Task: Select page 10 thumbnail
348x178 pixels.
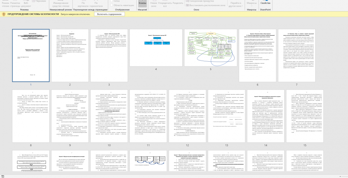Action: (109, 116)
